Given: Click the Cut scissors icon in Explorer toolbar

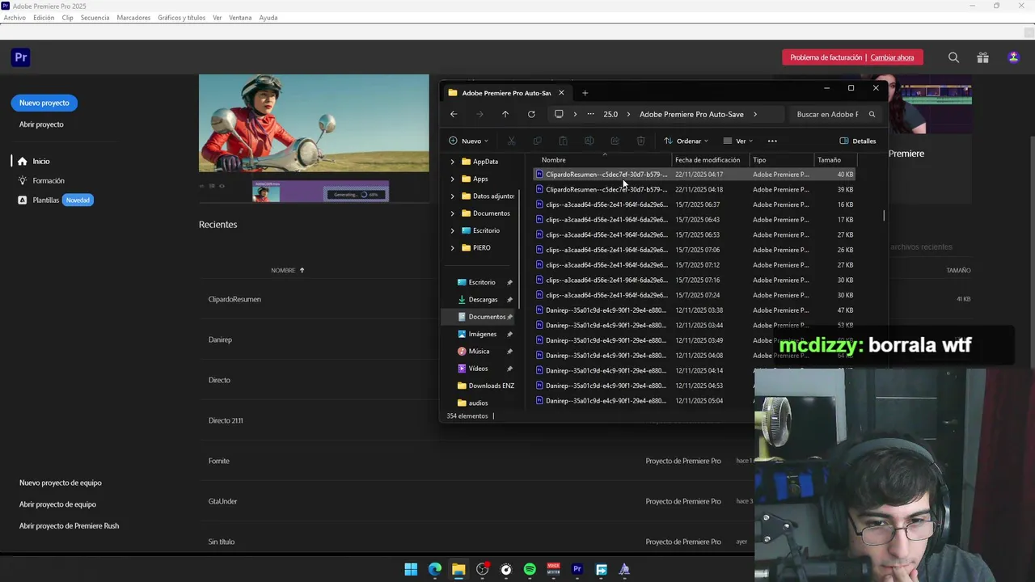Looking at the screenshot, I should click(511, 141).
